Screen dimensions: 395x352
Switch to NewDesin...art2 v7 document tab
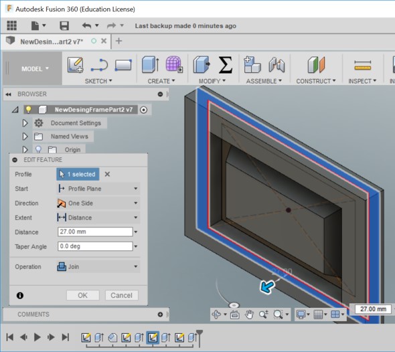click(x=52, y=41)
